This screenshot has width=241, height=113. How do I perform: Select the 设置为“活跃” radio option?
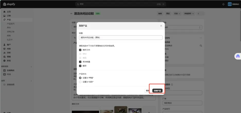point(80,82)
